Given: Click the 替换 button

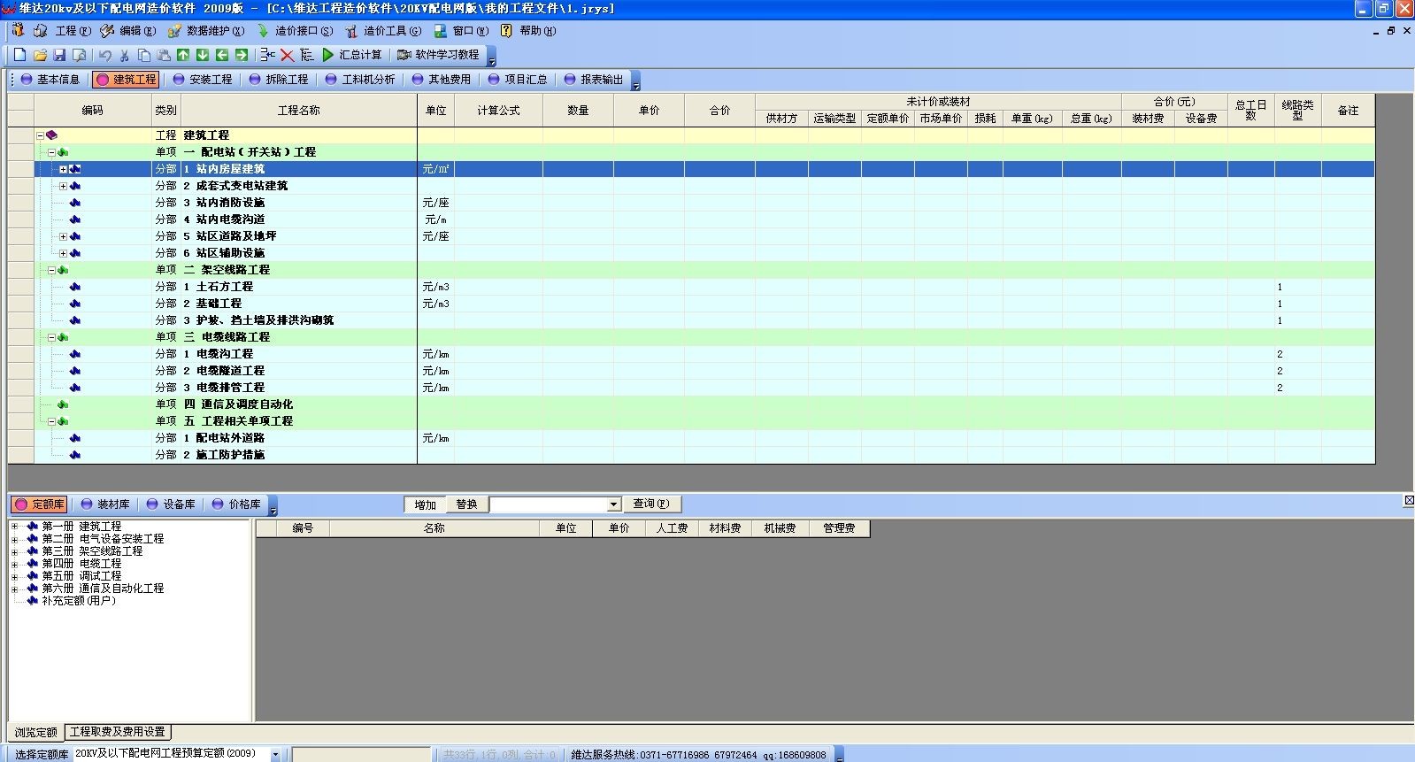Looking at the screenshot, I should 467,504.
